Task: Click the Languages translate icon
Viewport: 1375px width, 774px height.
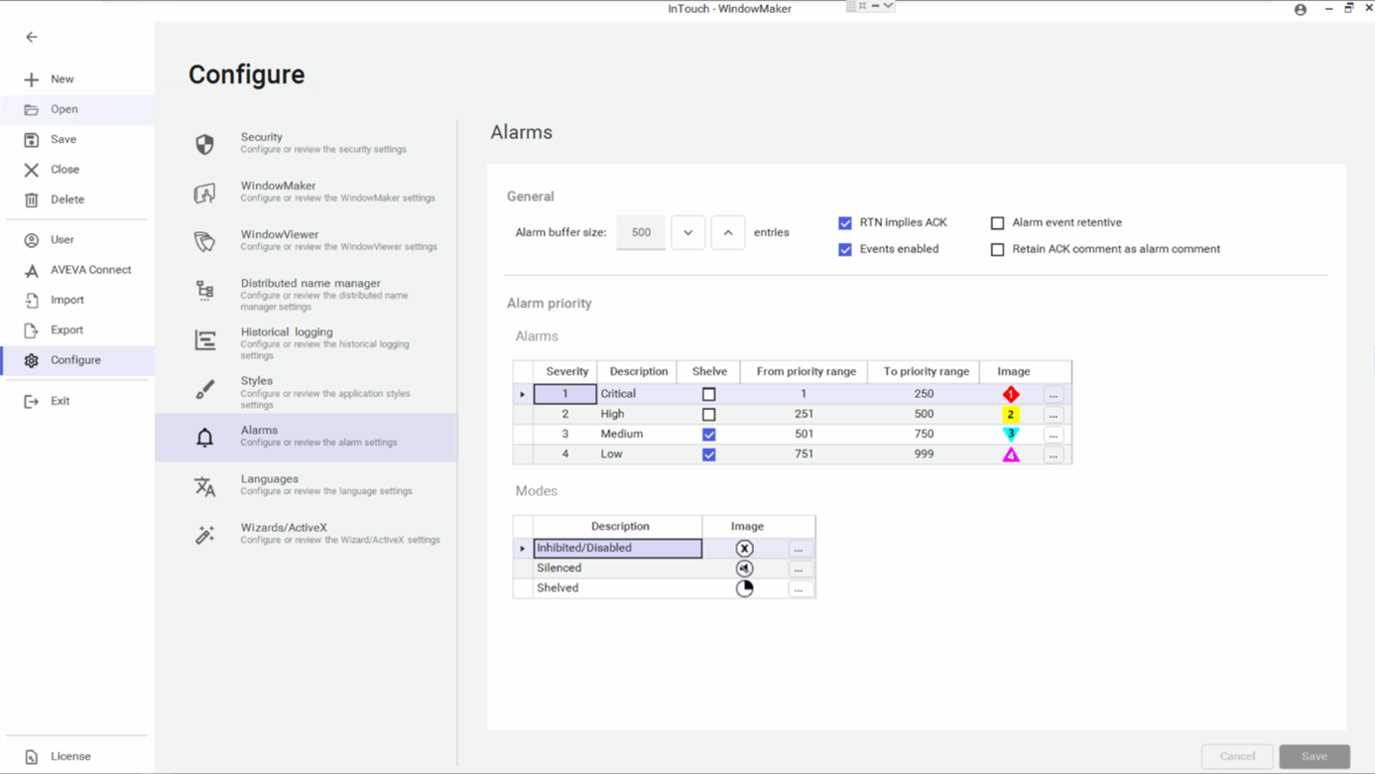Action: click(205, 486)
